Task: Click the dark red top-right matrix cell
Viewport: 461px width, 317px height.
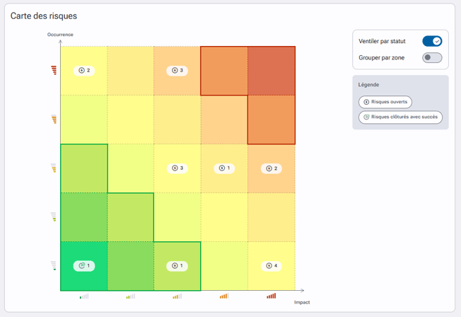Action: click(x=272, y=71)
